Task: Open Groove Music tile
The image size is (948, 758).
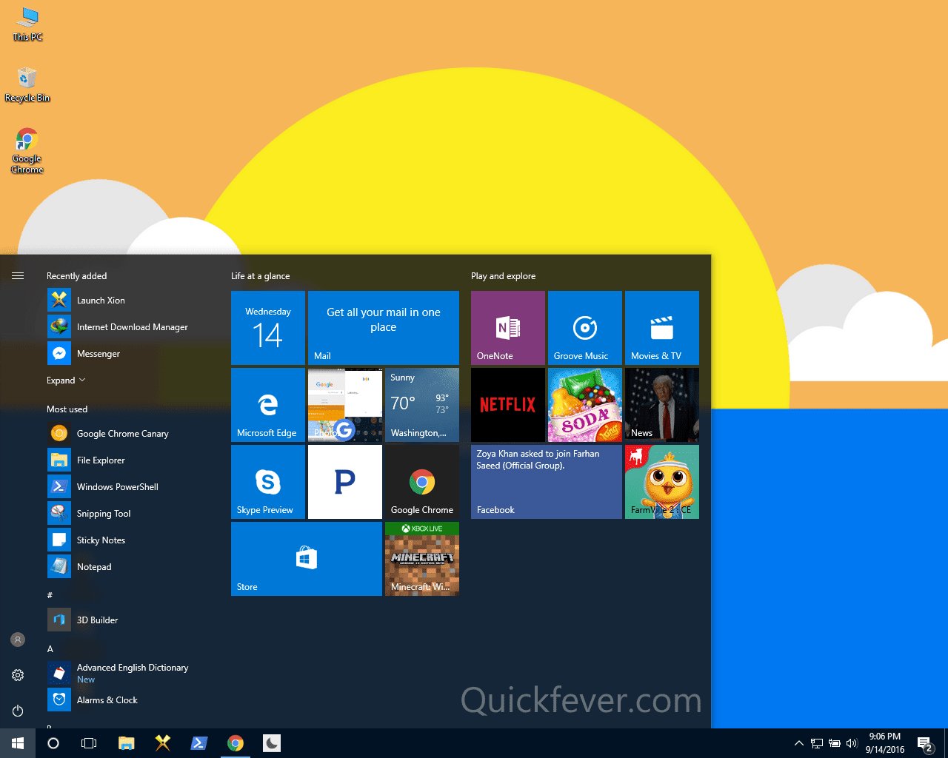Action: [x=585, y=328]
